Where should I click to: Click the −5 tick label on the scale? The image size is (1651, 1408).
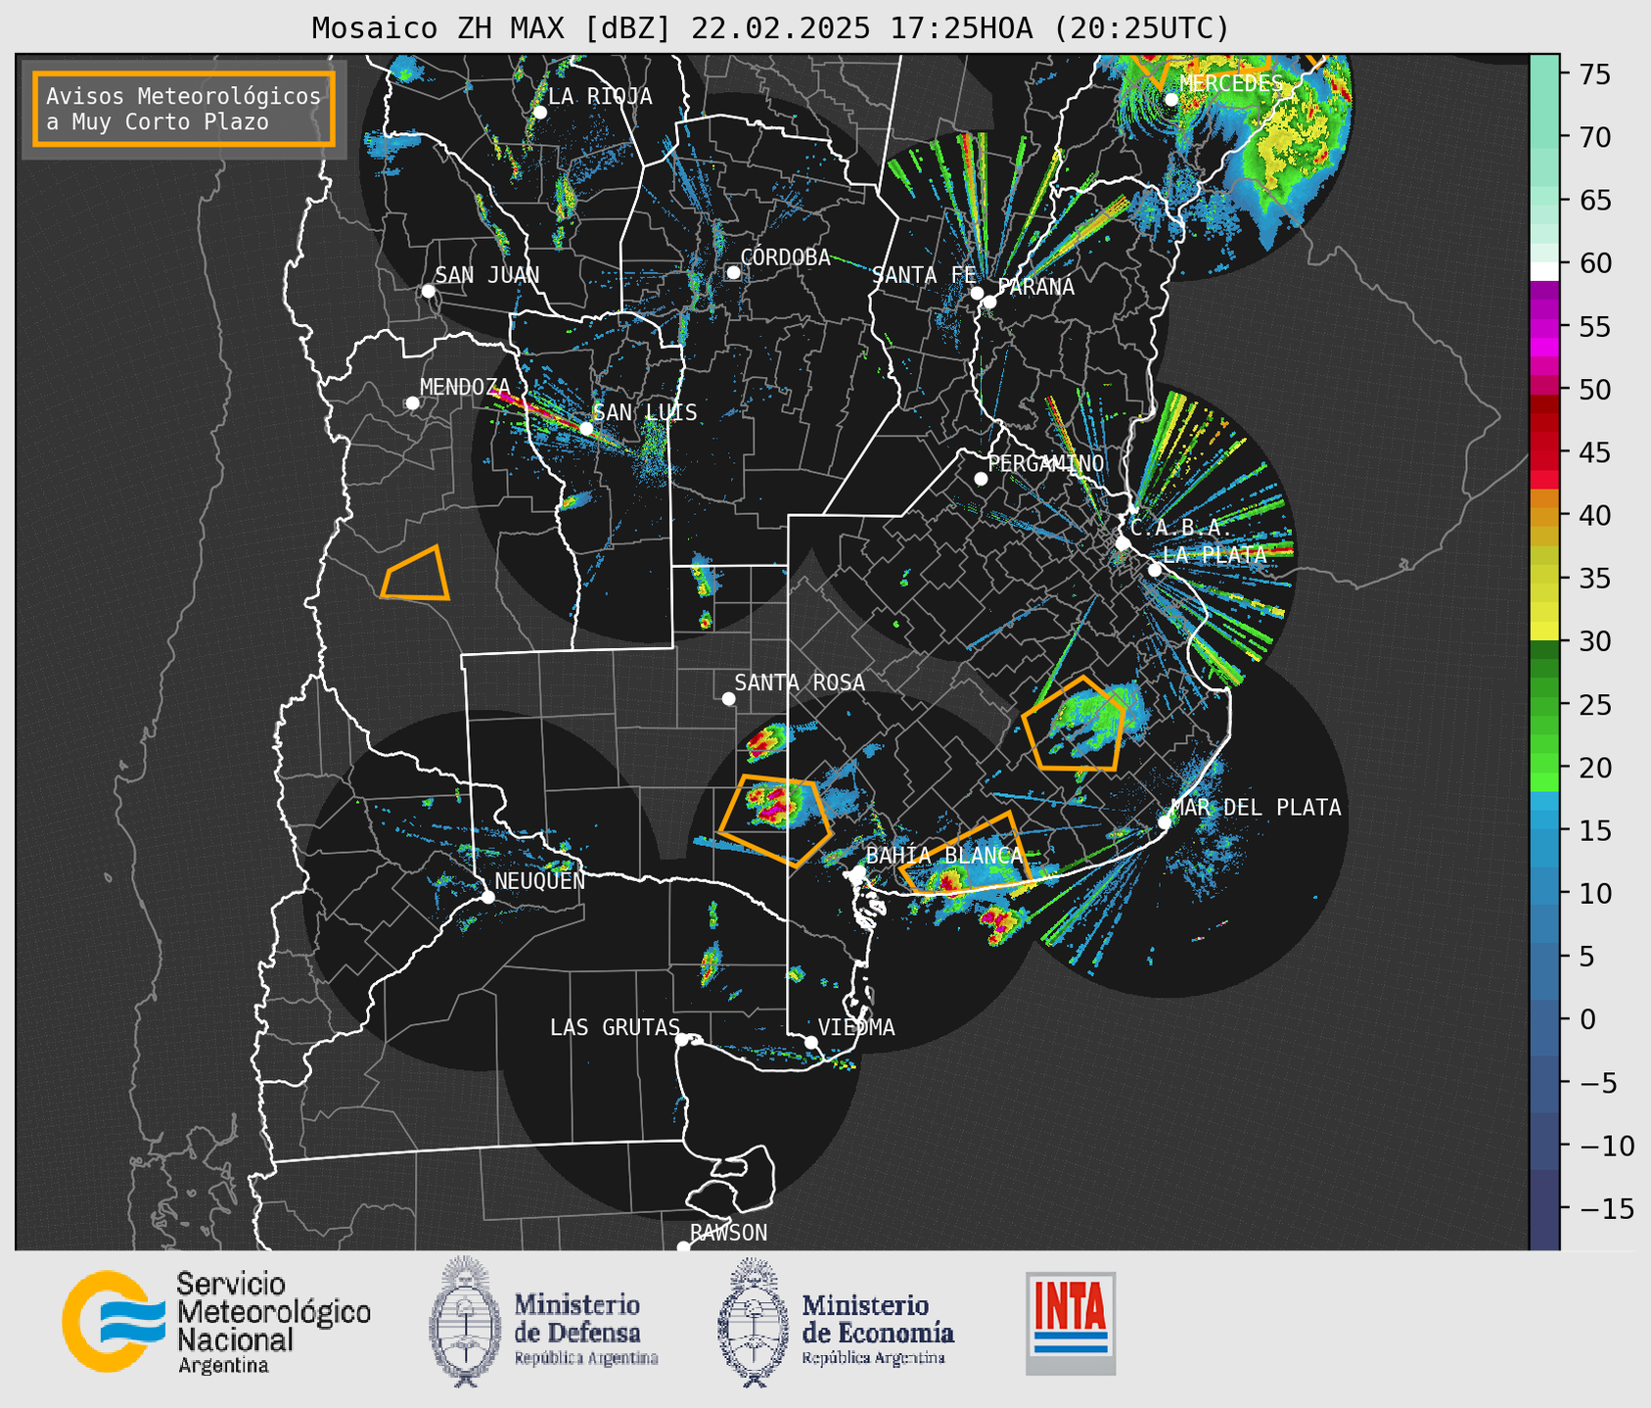(1597, 1082)
